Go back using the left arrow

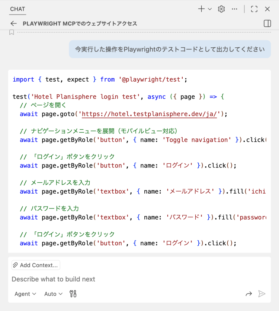tap(14, 23)
